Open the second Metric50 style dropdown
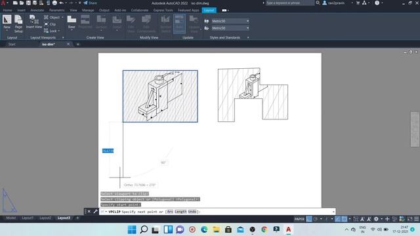420x236 pixels. (230, 28)
